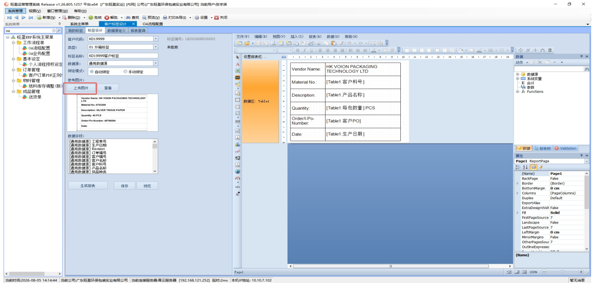This screenshot has height=283, width=598.
Task: Click the 上传图片 button
Action: pyautogui.click(x=81, y=88)
